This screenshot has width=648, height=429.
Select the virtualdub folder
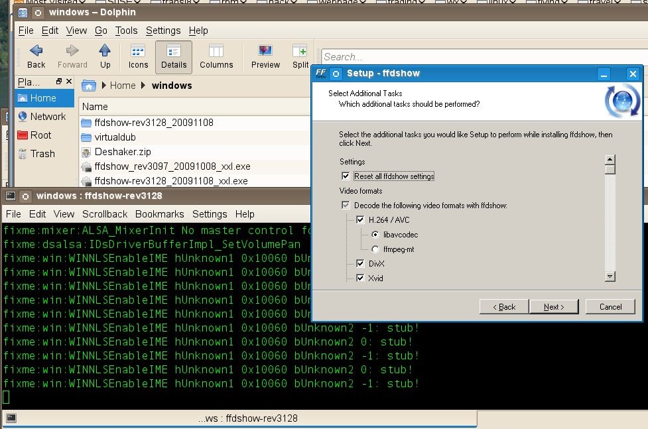(109, 137)
